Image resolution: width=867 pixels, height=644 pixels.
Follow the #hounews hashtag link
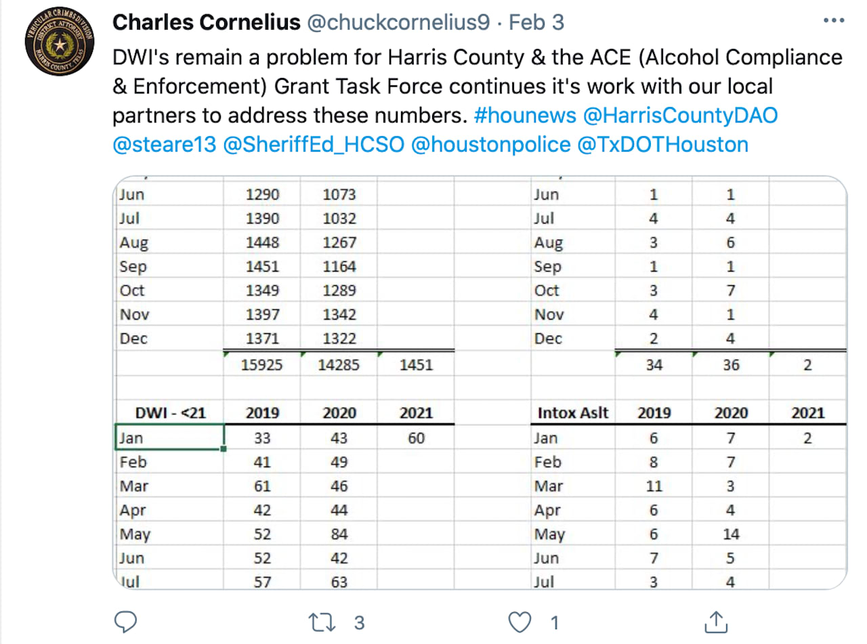tap(524, 115)
